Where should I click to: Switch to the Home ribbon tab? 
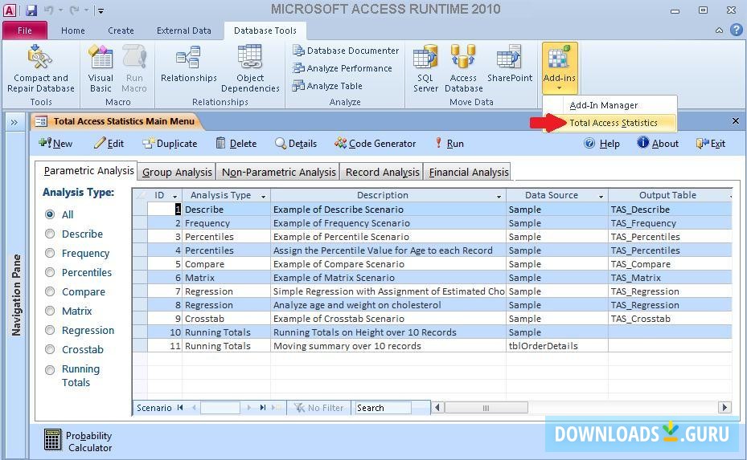click(73, 31)
